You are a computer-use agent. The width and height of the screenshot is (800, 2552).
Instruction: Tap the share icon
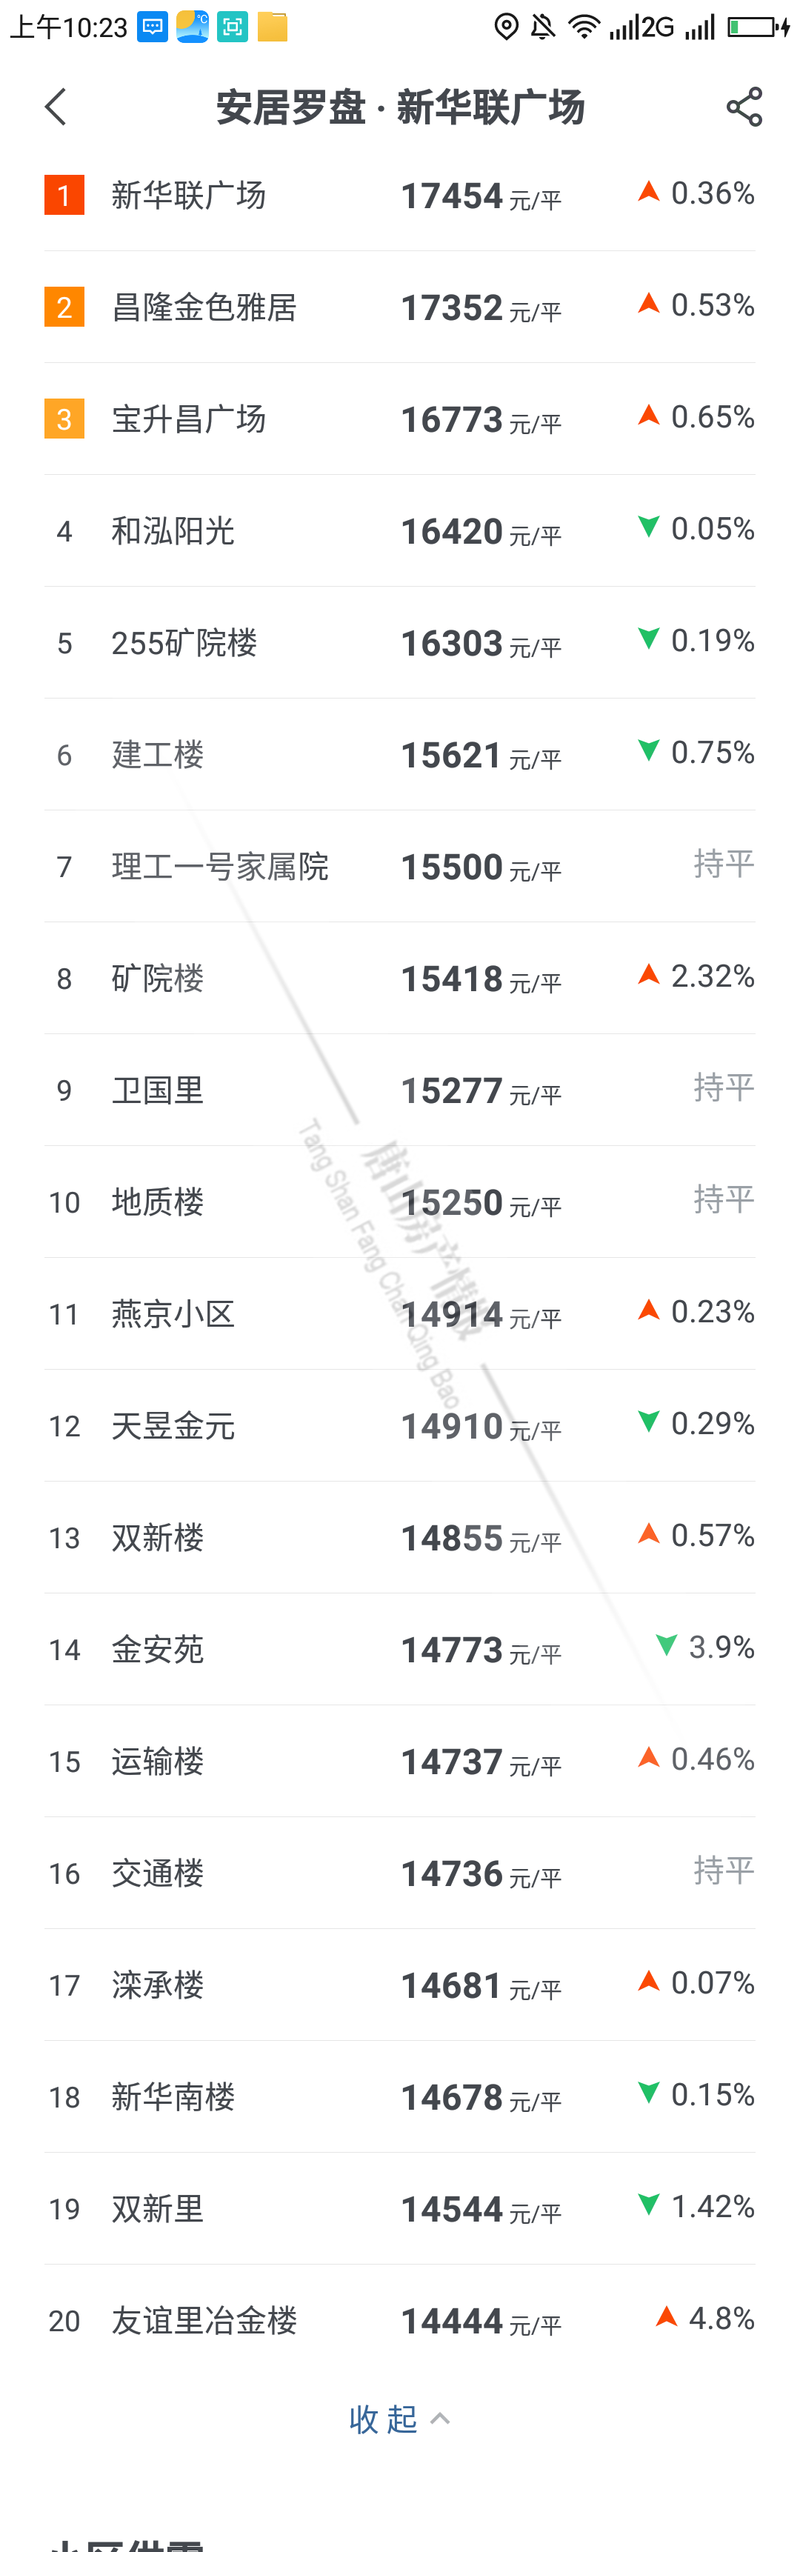click(x=744, y=107)
